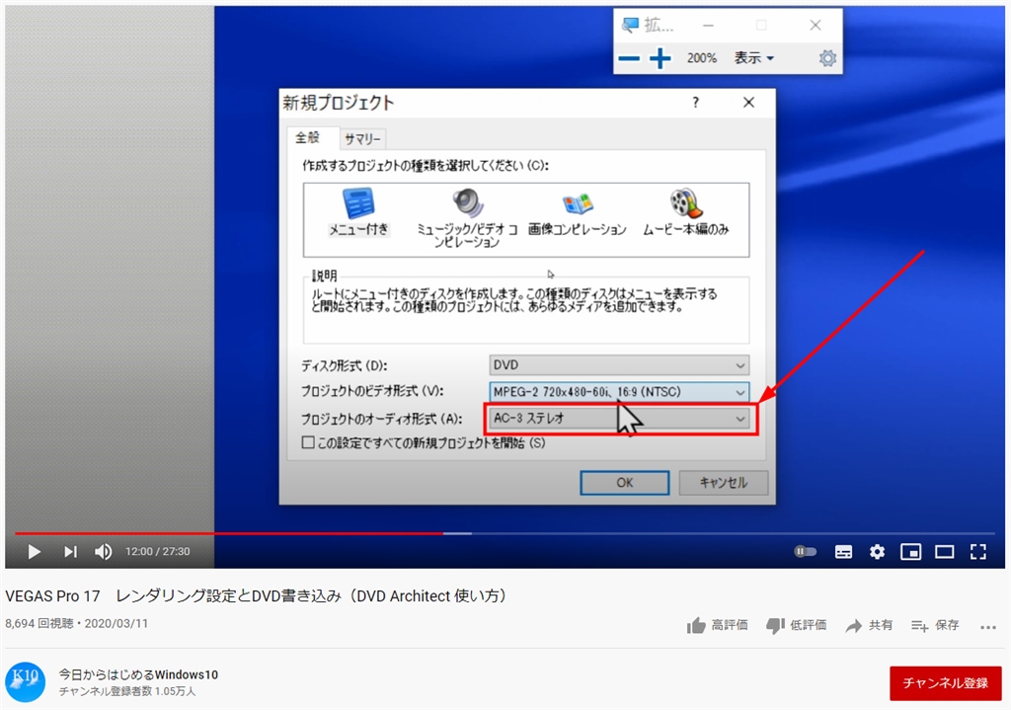The image size is (1011, 710).
Task: Select the メニュー付き project type icon
Action: click(358, 212)
